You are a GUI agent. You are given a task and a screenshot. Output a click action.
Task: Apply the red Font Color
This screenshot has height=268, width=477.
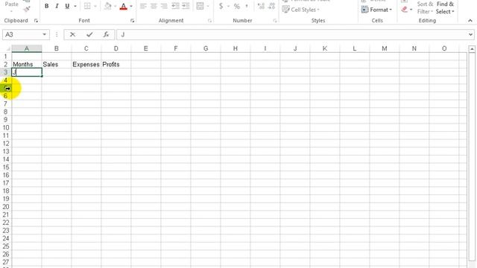pyautogui.click(x=124, y=6)
